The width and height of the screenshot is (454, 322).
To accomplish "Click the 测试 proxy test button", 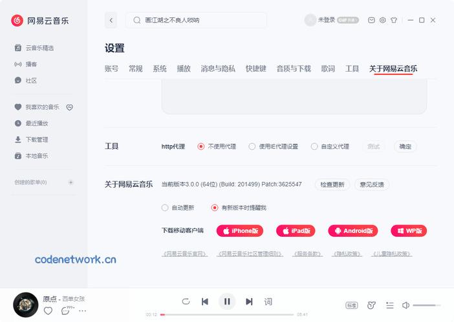I will pos(374,146).
